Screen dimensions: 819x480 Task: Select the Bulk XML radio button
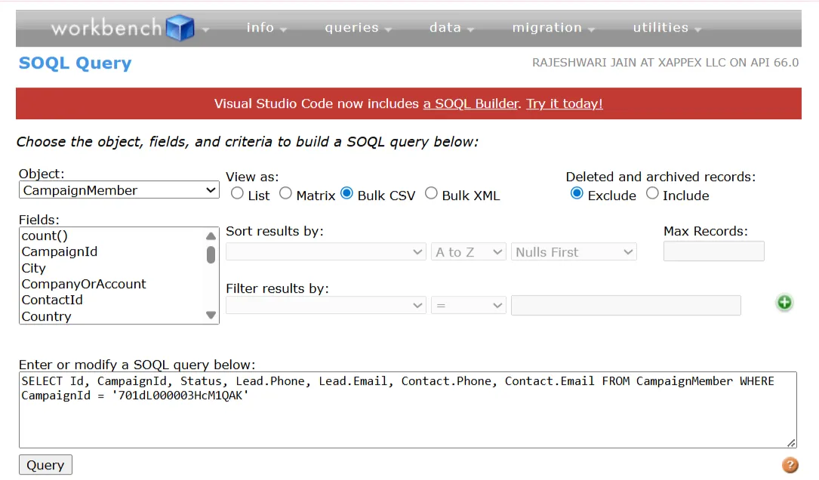431,193
